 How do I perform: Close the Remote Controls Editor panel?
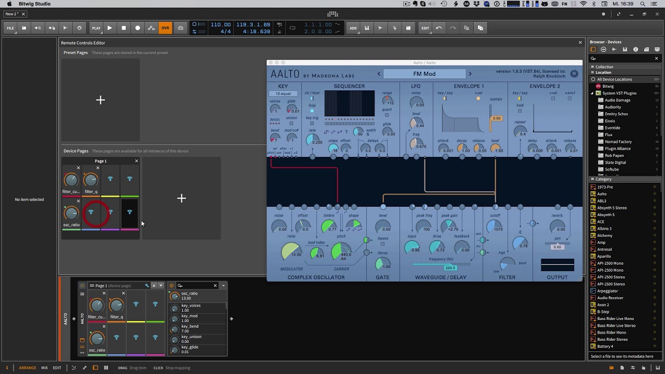[x=580, y=43]
